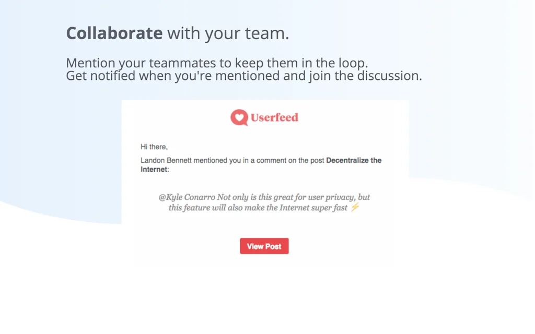Click the Collaborate heading
The width and height of the screenshot is (535, 334).
point(114,33)
